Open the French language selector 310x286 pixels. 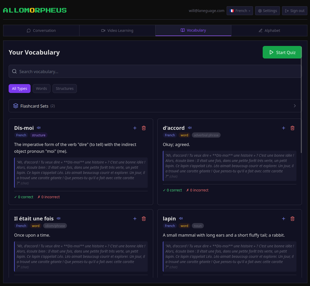[x=240, y=11]
